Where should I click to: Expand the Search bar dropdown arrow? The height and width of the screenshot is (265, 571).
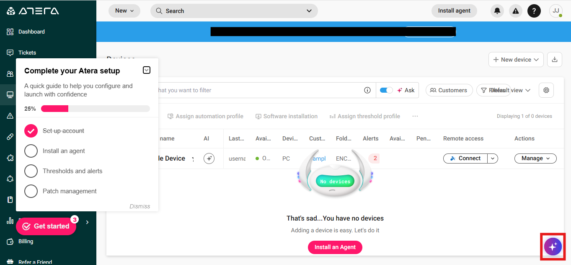coord(309,11)
